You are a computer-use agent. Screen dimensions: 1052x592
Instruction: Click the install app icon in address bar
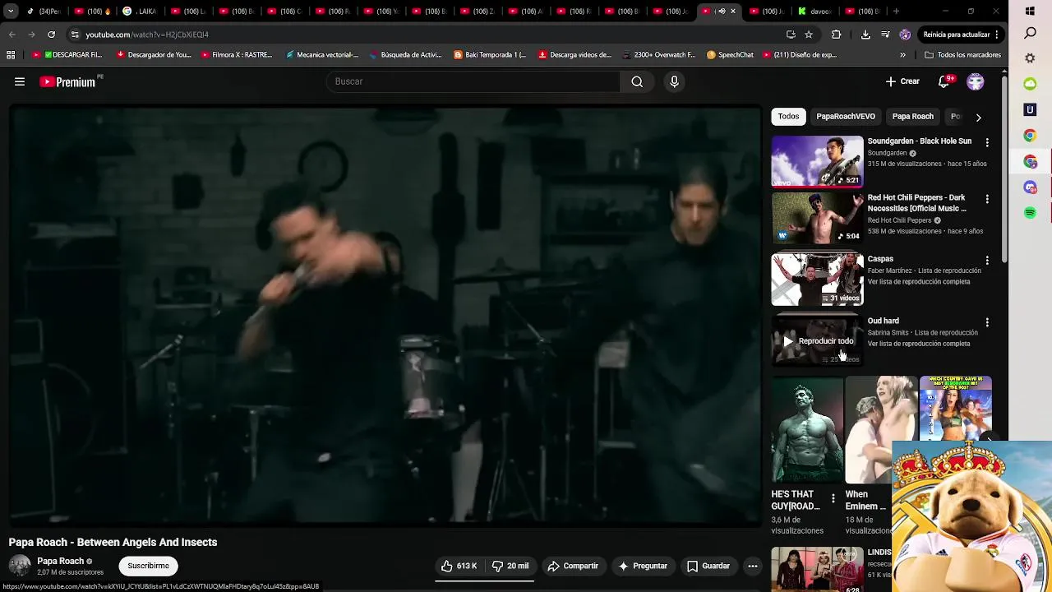791,35
